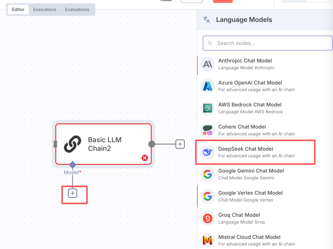Pick Groq Chat Model

[265, 218]
